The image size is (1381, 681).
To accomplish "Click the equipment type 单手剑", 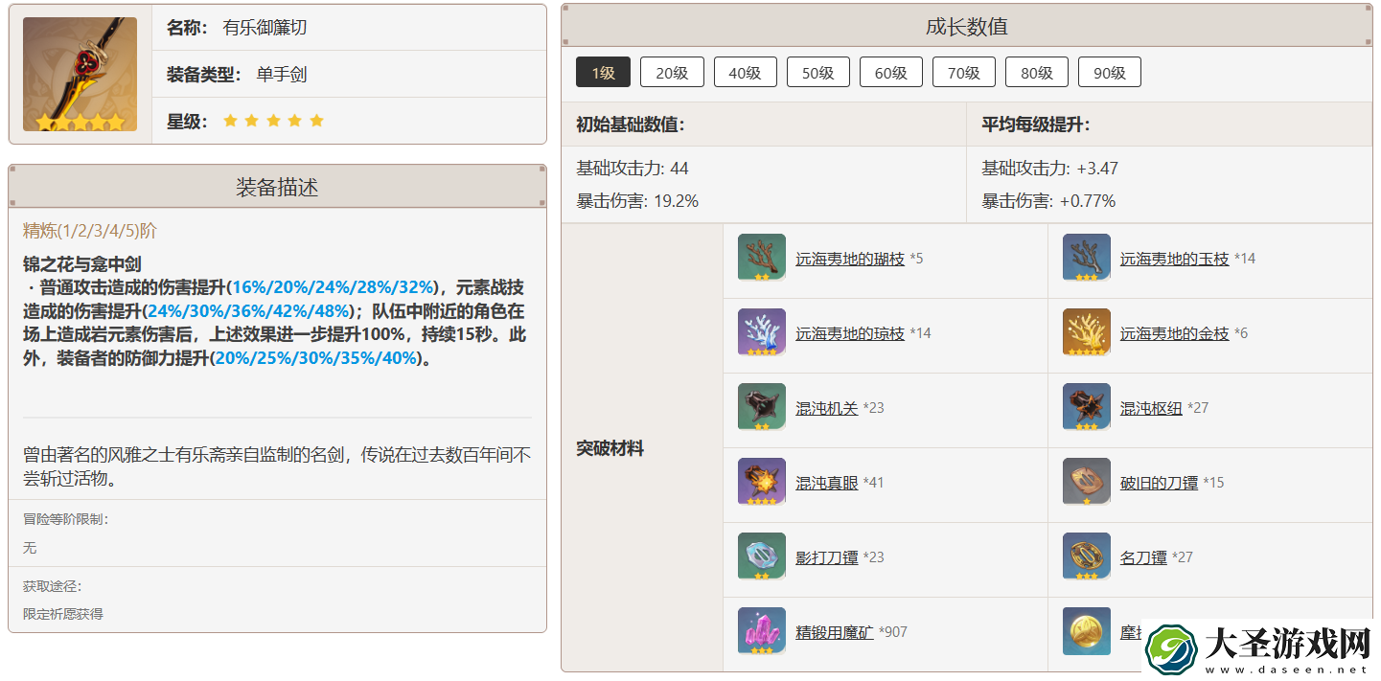I will 282,75.
